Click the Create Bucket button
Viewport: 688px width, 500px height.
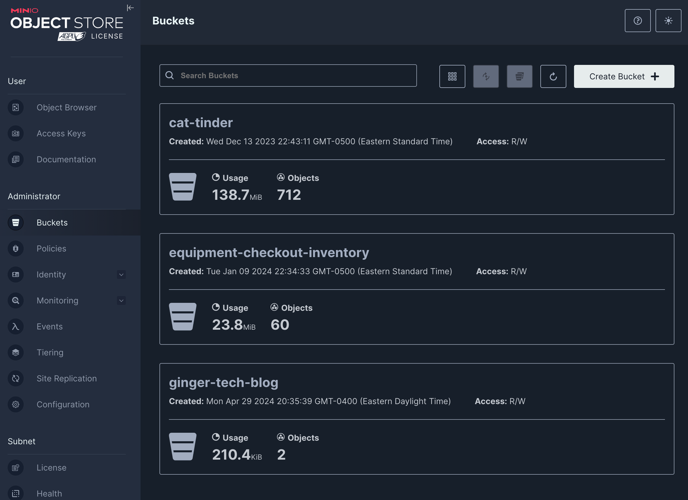623,76
